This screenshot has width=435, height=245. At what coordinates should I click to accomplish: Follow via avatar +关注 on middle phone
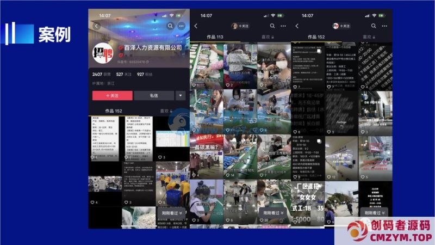[x=240, y=26]
